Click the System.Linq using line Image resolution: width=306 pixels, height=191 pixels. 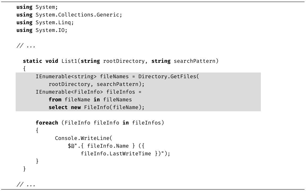click(x=45, y=23)
